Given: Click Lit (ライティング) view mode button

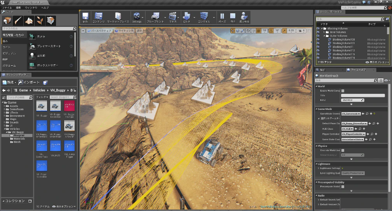Looking at the screenshot, I should [x=124, y=31].
